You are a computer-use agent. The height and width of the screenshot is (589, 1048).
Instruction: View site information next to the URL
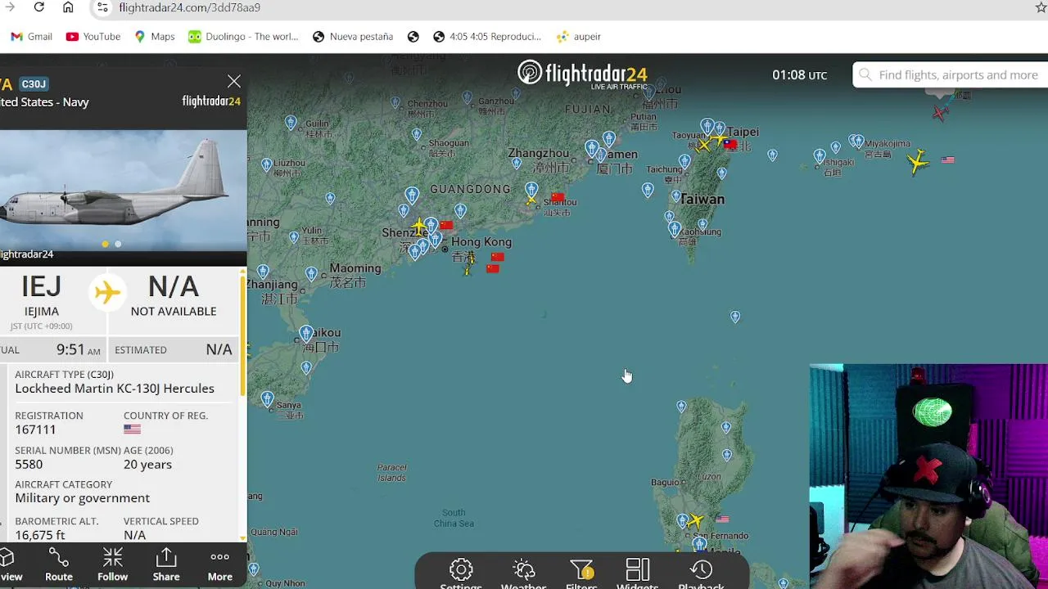click(102, 7)
